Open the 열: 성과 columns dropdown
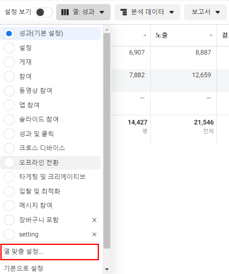The width and height of the screenshot is (229, 274). (x=83, y=12)
